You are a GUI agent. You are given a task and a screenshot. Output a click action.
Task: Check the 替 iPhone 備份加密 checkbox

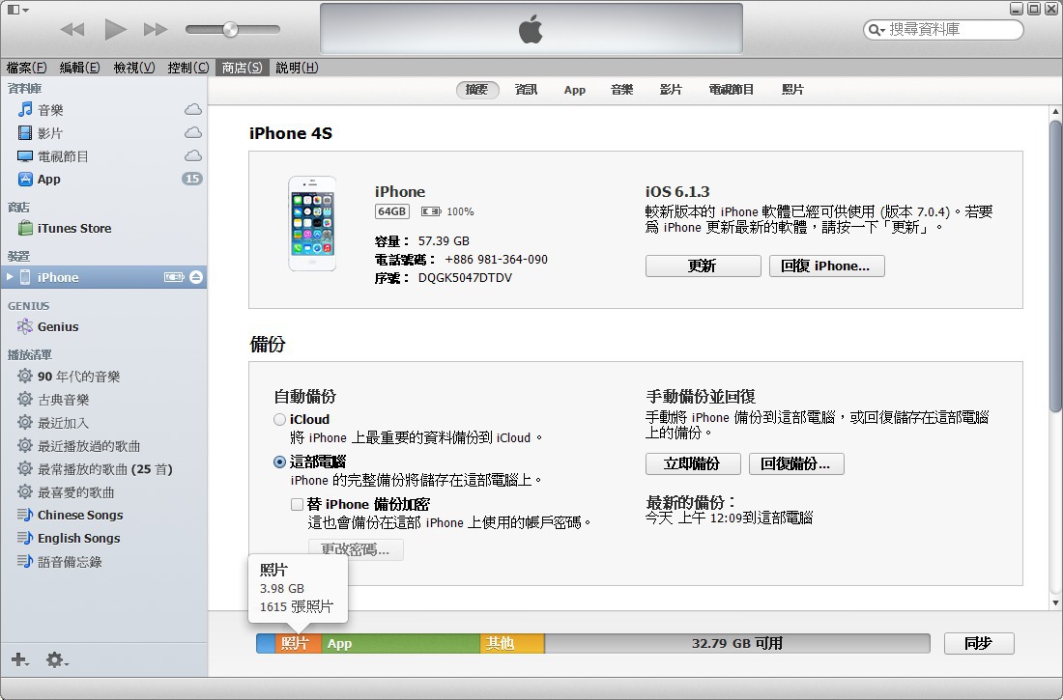pos(297,504)
